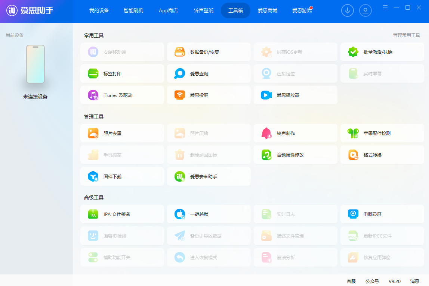Switch to the 智能刷机 tab
The image size is (429, 286).
133,11
